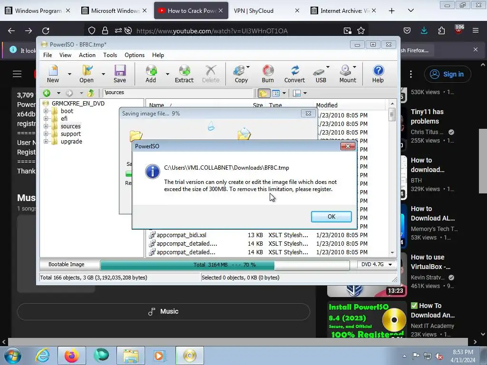Click OK in the PowerISO dialog
The height and width of the screenshot is (365, 487).
[331, 217]
